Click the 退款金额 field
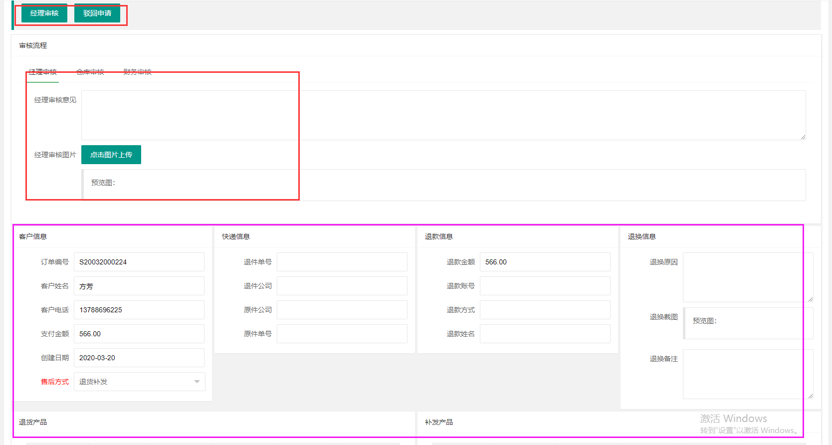Viewport: 832px width, 445px height. tap(545, 262)
